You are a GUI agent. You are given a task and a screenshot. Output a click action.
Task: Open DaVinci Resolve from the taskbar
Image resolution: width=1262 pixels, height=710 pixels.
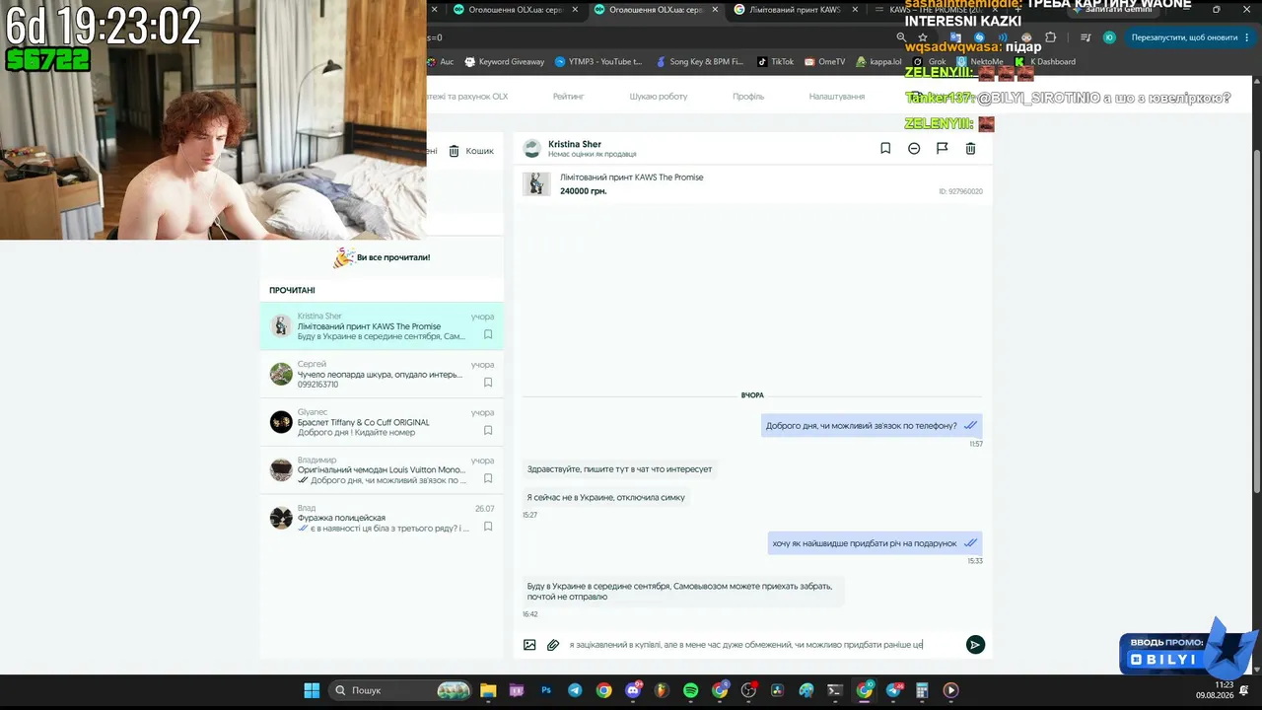click(x=778, y=690)
